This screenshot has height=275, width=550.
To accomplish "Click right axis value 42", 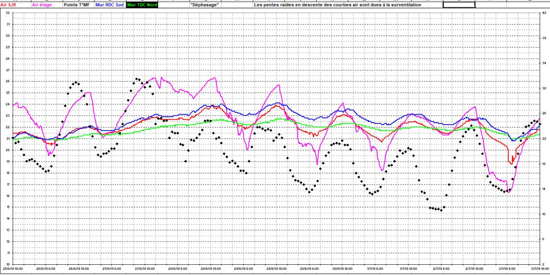I will point(544,13).
